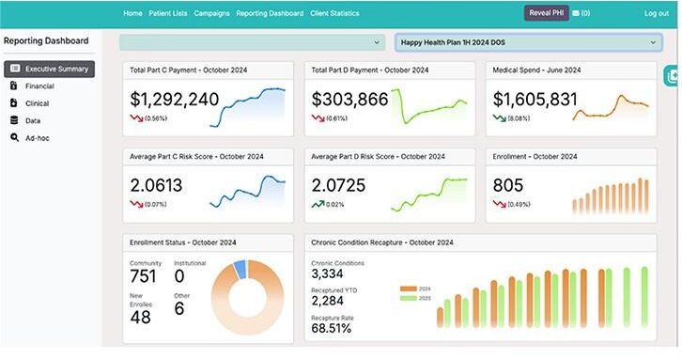Image resolution: width=682 pixels, height=359 pixels.
Task: Select the red downtrend arrow under Part C Payment
Action: click(136, 117)
